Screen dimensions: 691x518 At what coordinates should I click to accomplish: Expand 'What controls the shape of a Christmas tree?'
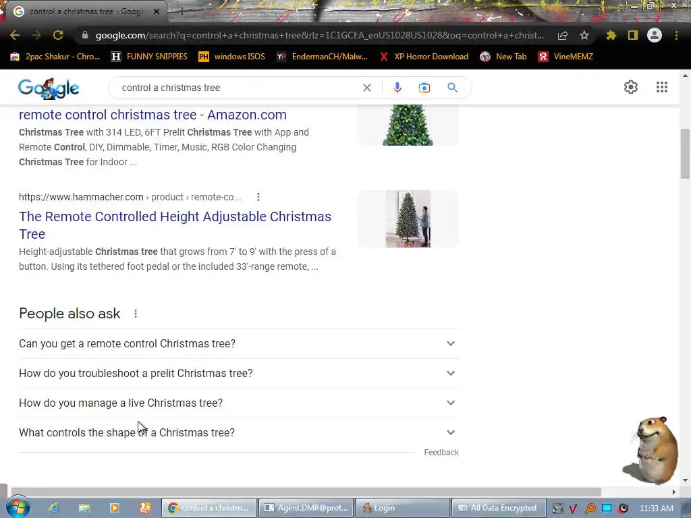[239, 432]
